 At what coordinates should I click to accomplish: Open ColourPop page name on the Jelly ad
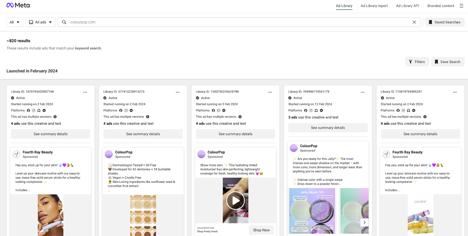point(309,146)
